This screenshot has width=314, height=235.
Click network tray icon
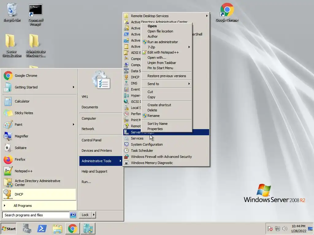277,229
